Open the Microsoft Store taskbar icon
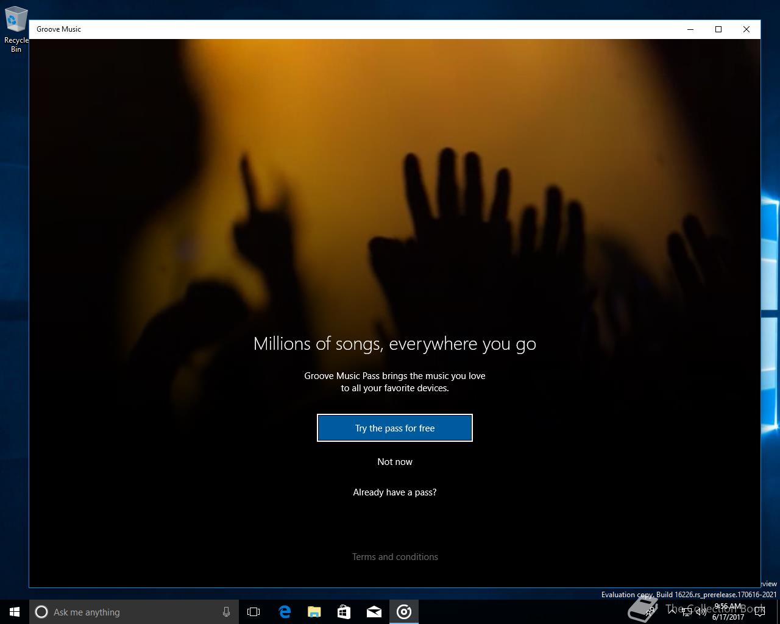Viewport: 780px width, 624px height. pos(344,612)
